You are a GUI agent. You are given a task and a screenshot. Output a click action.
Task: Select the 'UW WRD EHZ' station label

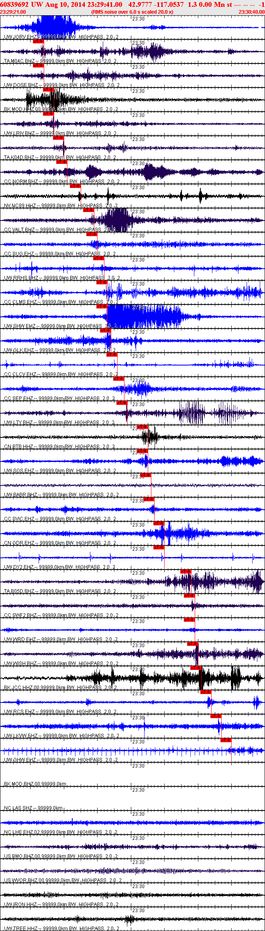coord(19,639)
